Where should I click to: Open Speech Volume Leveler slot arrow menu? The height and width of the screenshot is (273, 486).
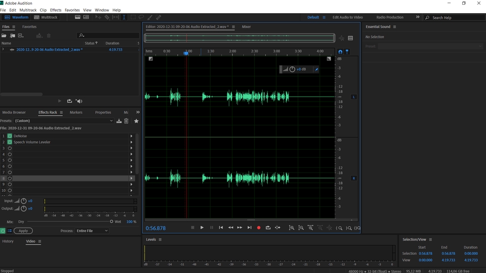coord(132,142)
